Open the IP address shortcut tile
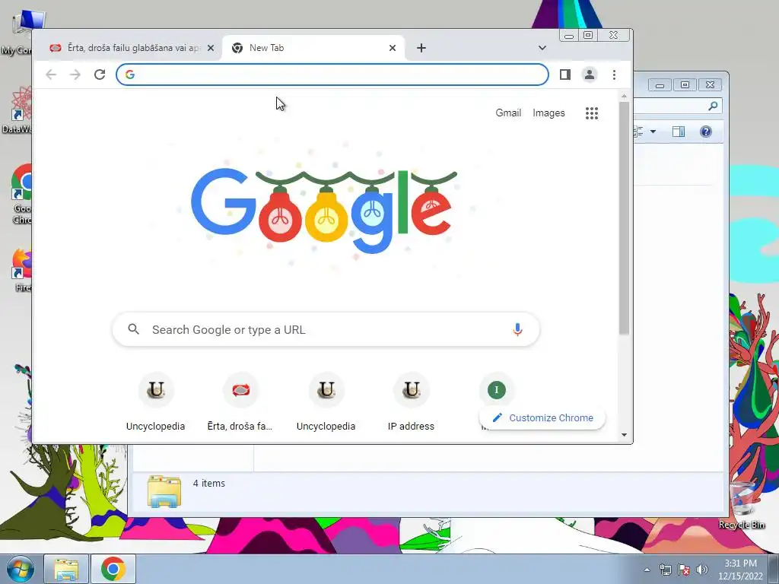 pyautogui.click(x=411, y=402)
